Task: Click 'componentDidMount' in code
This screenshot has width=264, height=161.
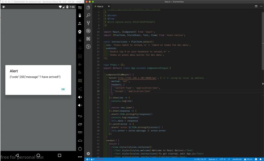Action: click(117, 75)
